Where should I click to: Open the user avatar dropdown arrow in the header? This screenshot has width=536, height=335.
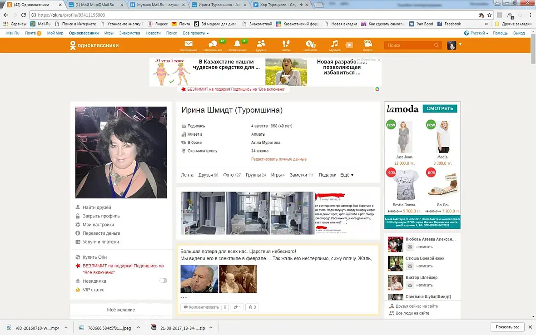(460, 44)
